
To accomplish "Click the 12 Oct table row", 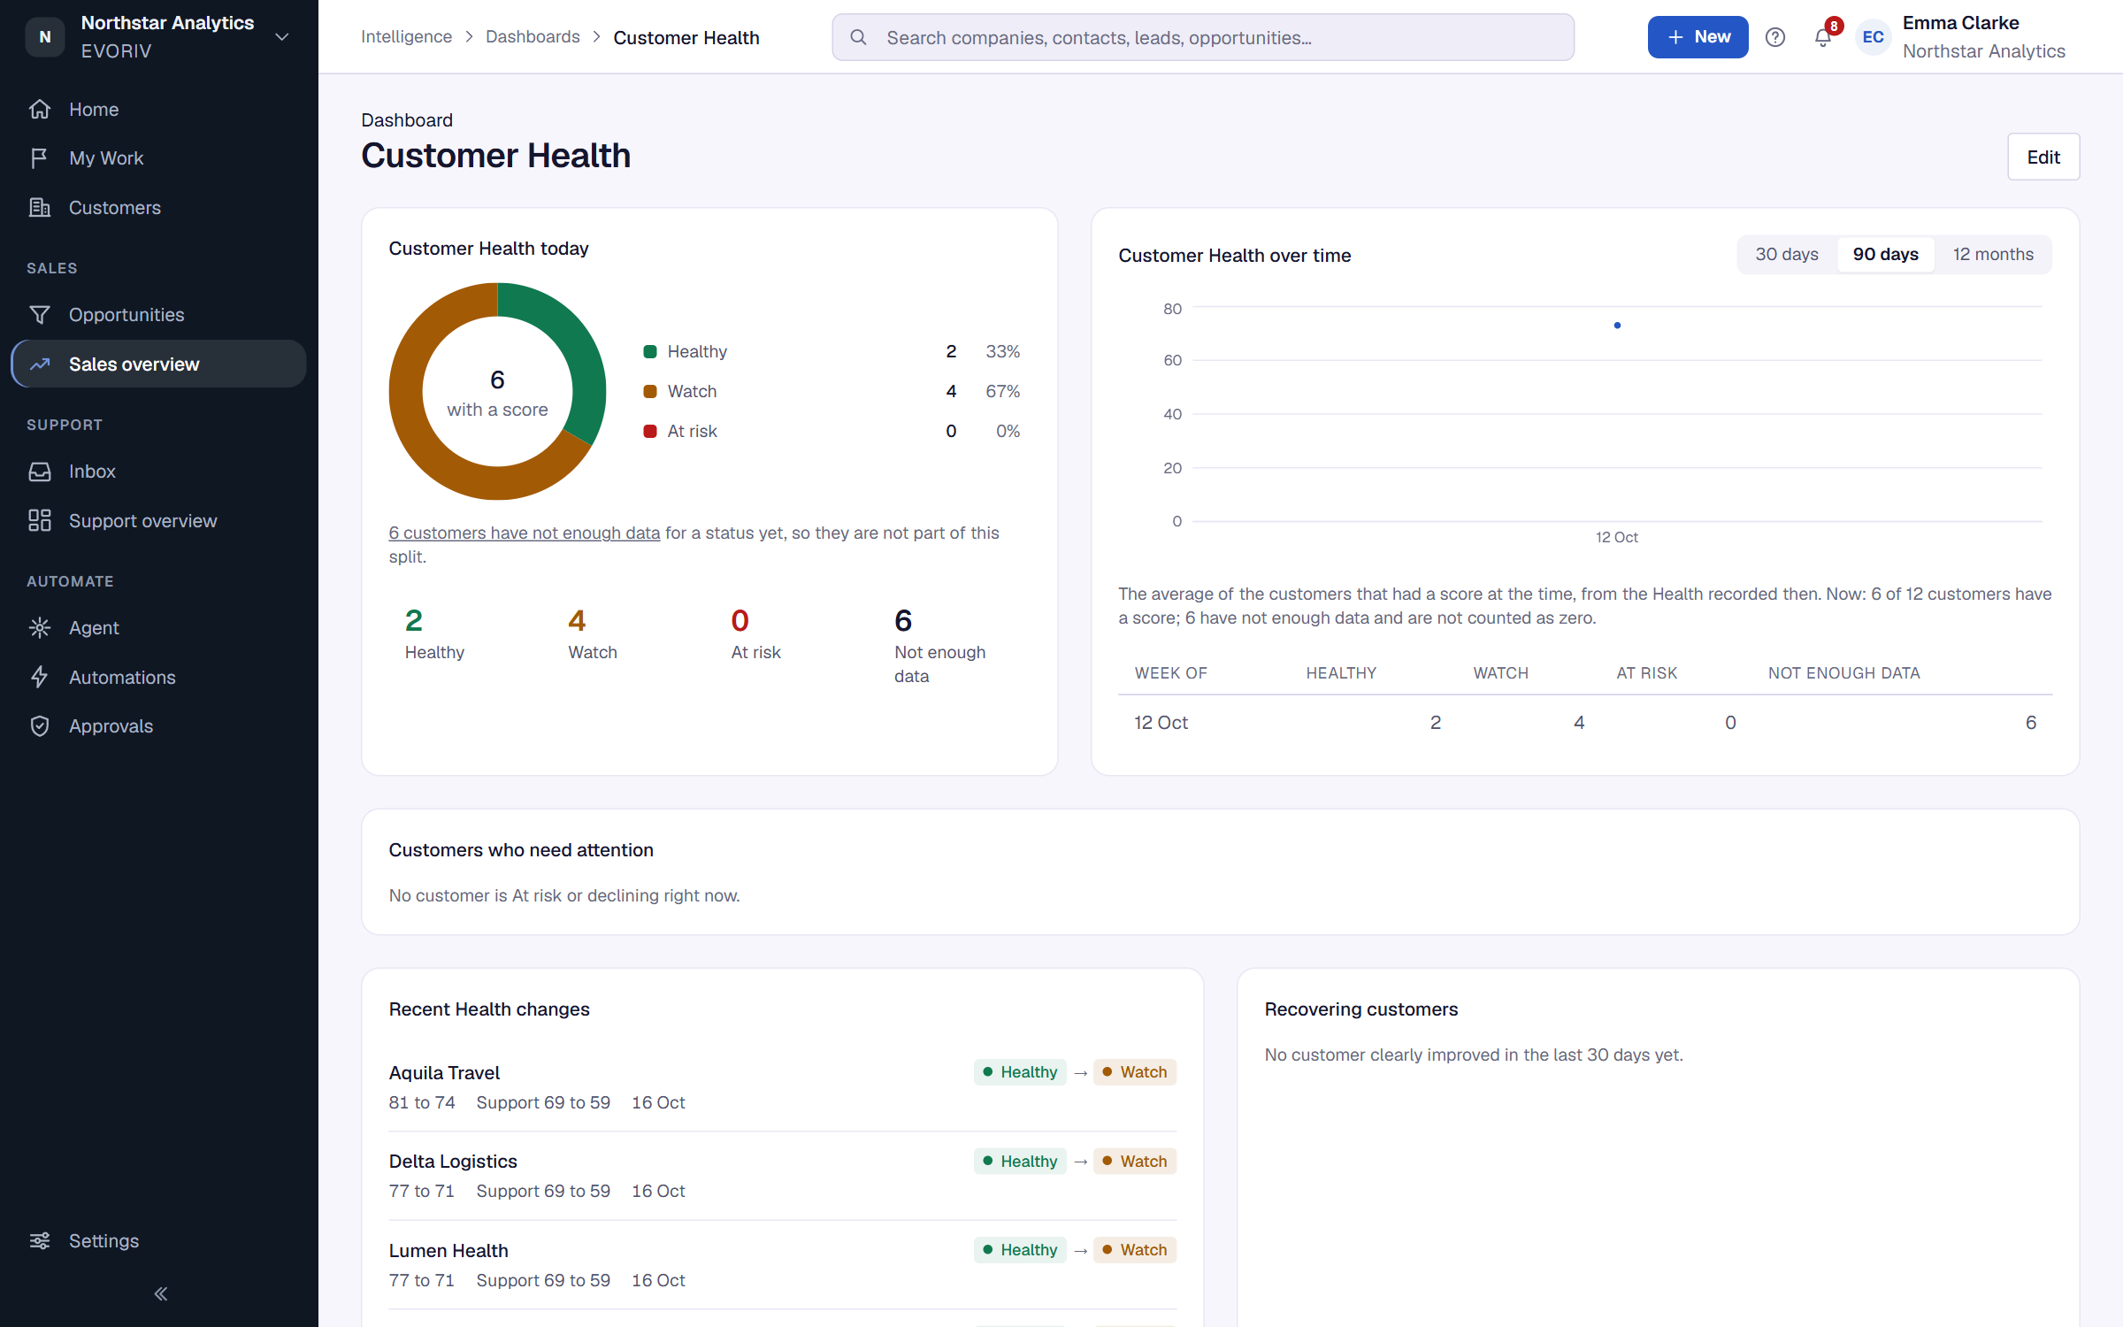I will (1585, 723).
